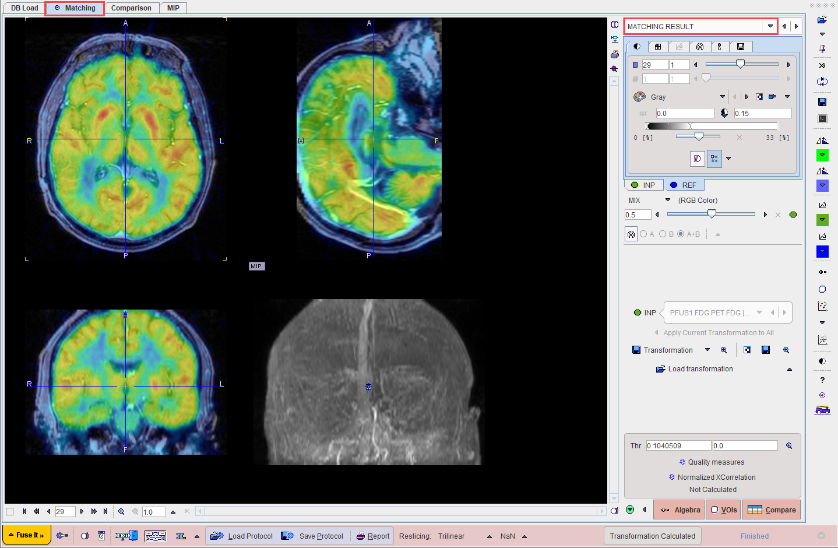
Task: Open the Comparison tab
Action: tap(131, 8)
